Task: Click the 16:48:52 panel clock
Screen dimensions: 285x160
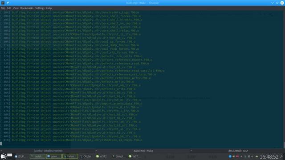Action: [x=269, y=156]
